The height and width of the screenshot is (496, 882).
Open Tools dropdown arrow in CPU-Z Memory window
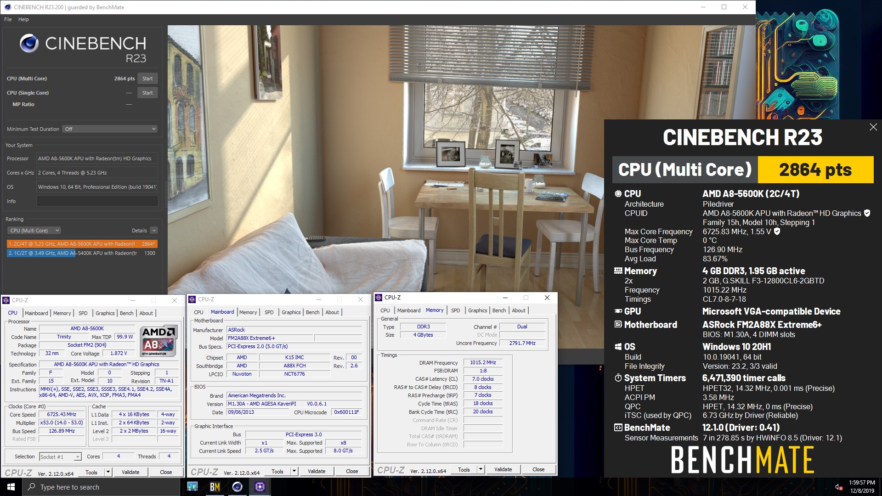[481, 469]
